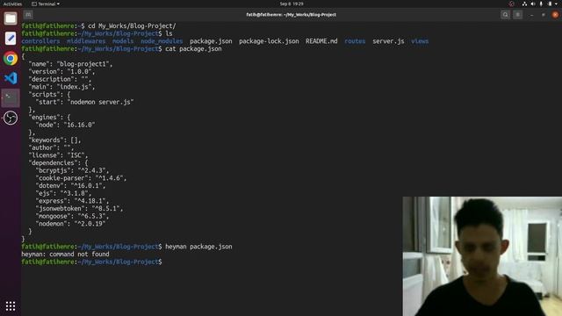This screenshot has height=316, width=562.
Task: Click the 'cd My_Works/Blog-Project/' command
Action: coord(132,26)
